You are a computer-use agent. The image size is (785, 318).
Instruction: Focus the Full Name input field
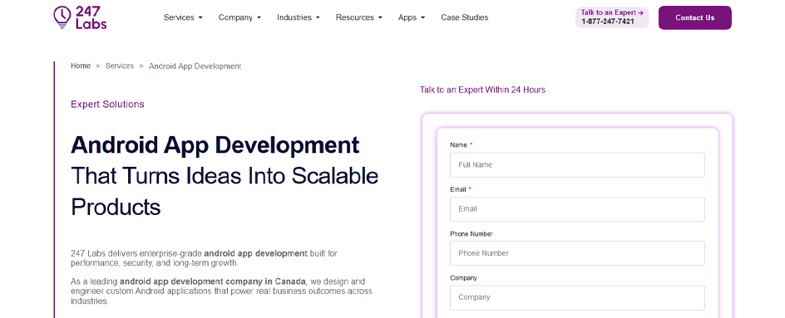tap(577, 165)
